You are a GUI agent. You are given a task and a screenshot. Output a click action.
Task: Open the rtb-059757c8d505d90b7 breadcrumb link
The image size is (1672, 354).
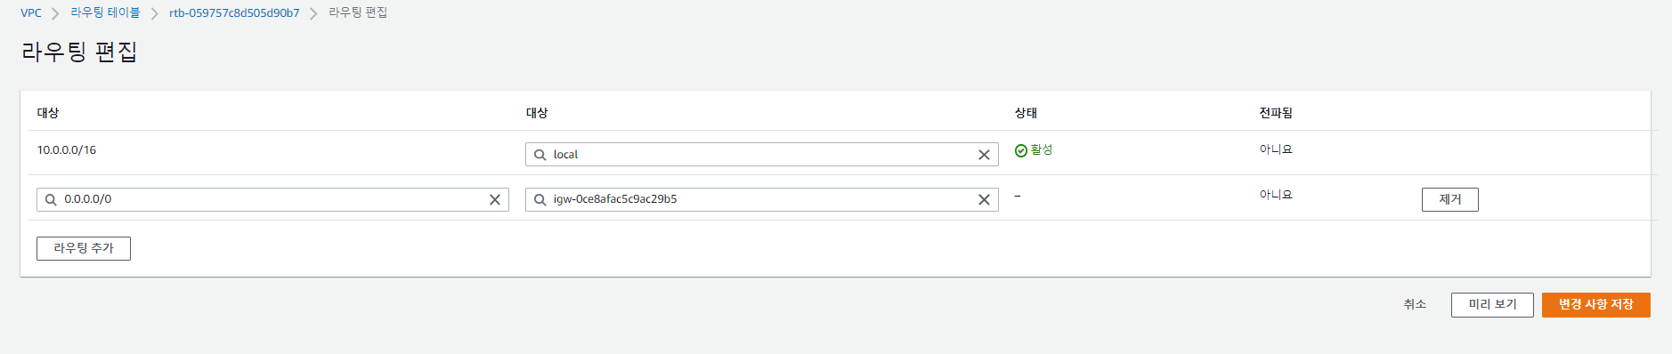[x=234, y=12]
